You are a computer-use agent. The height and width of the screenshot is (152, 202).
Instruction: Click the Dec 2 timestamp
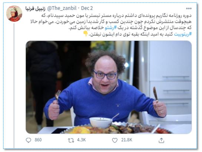tap(87, 8)
